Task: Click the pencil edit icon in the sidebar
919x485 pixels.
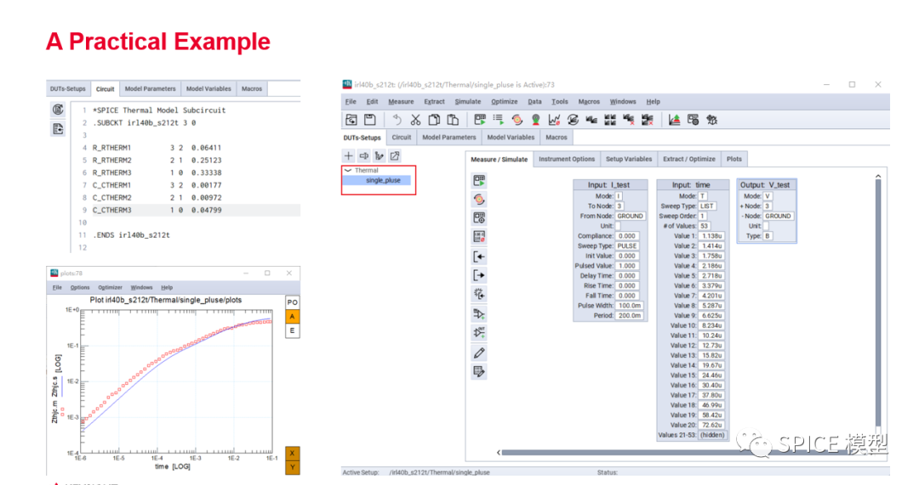Action: point(479,352)
